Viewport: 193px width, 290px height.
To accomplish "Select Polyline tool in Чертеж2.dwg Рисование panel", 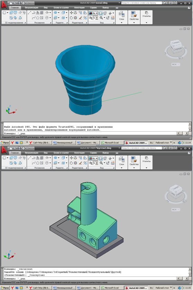I will click(34, 158).
